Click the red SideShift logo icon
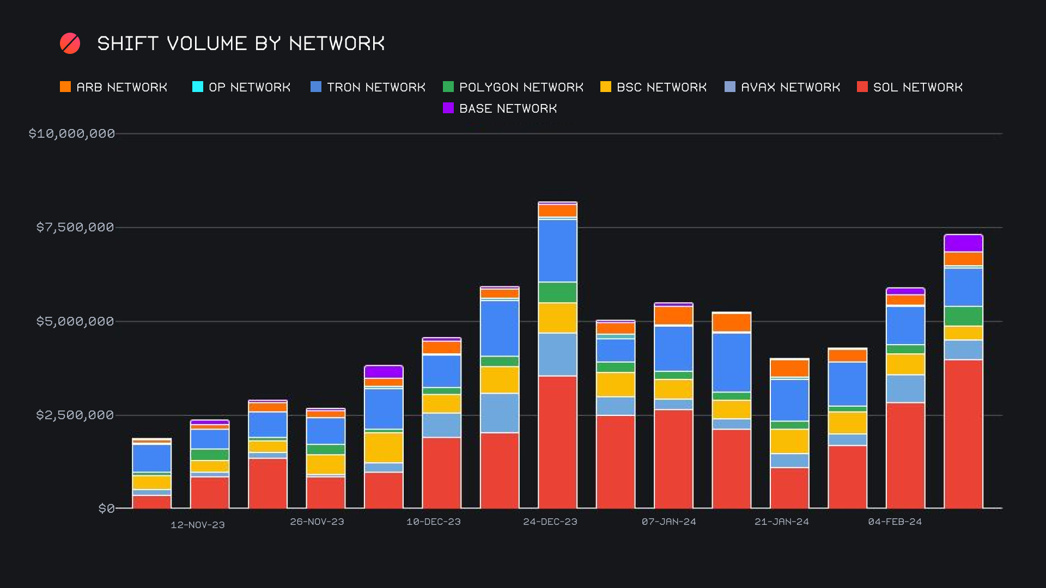Viewport: 1046px width, 588px height. point(70,44)
